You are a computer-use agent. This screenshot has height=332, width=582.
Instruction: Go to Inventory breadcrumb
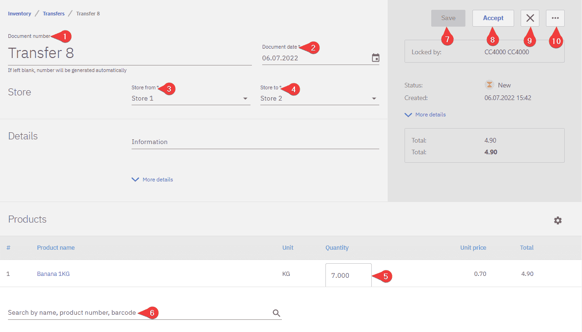pos(20,14)
